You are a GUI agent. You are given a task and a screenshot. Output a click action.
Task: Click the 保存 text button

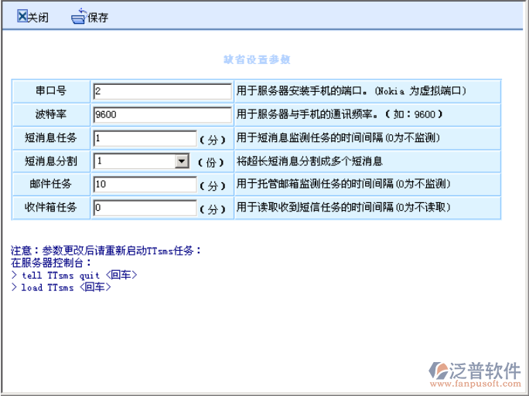coord(97,18)
